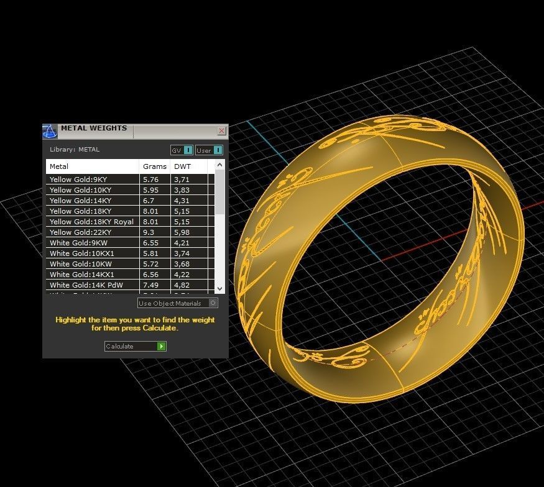Select the Yellow Gold:9KY row
This screenshot has width=544, height=487.
point(130,180)
